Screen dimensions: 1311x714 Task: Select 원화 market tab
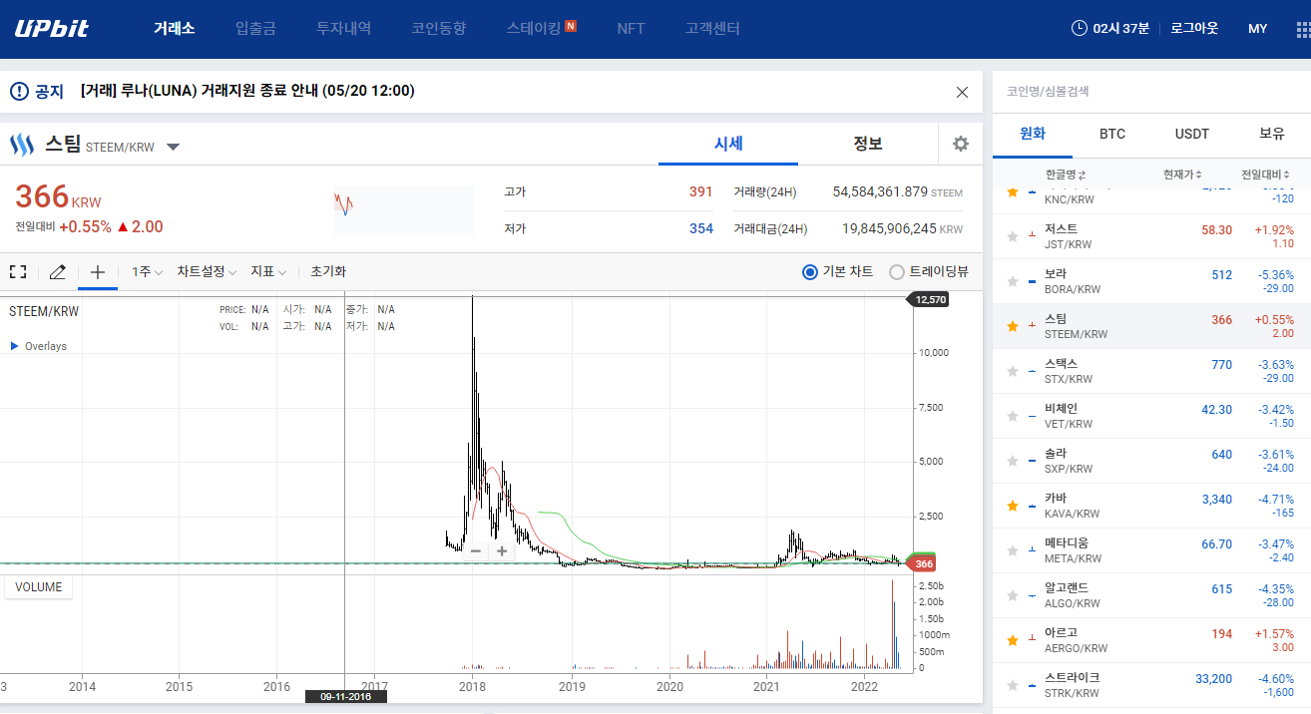tap(1033, 134)
